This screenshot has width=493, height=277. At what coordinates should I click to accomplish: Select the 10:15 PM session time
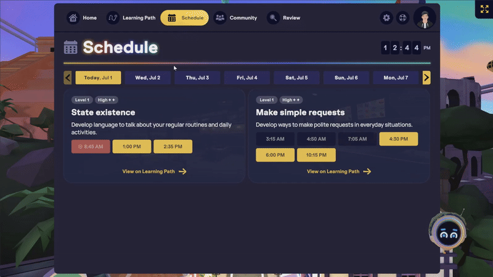pyautogui.click(x=316, y=155)
